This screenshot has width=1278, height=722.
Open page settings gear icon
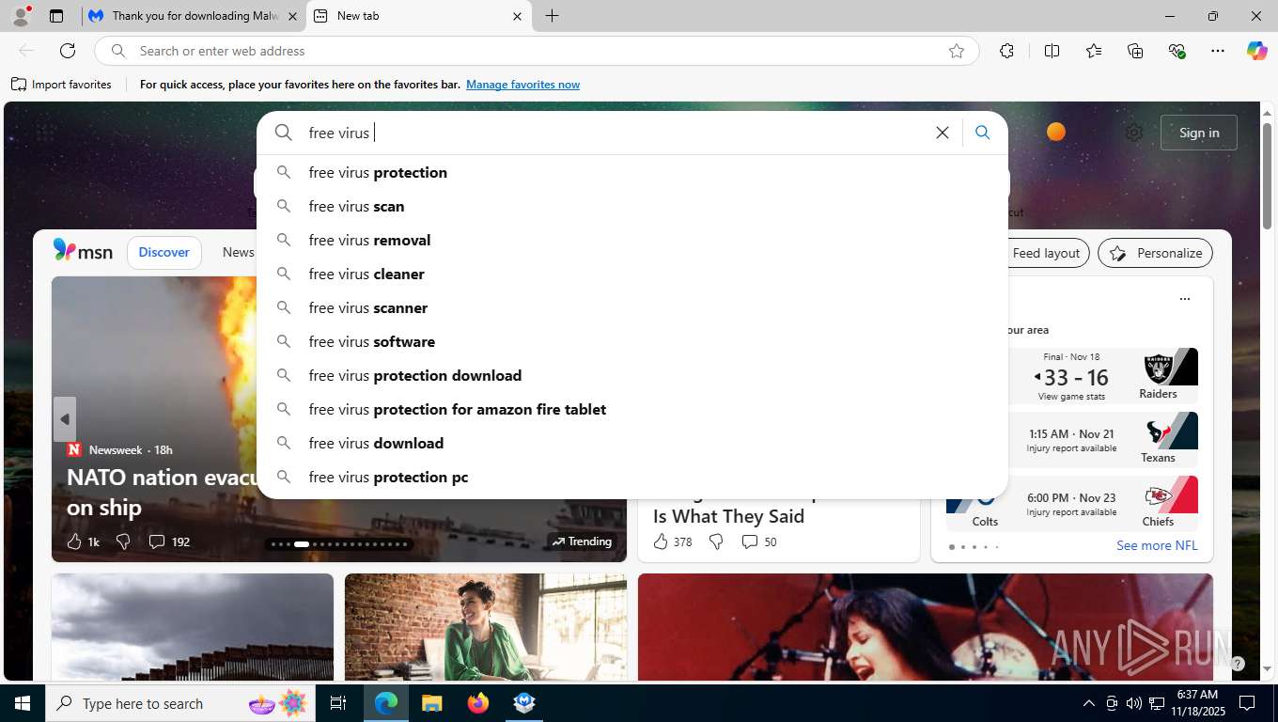(1134, 133)
